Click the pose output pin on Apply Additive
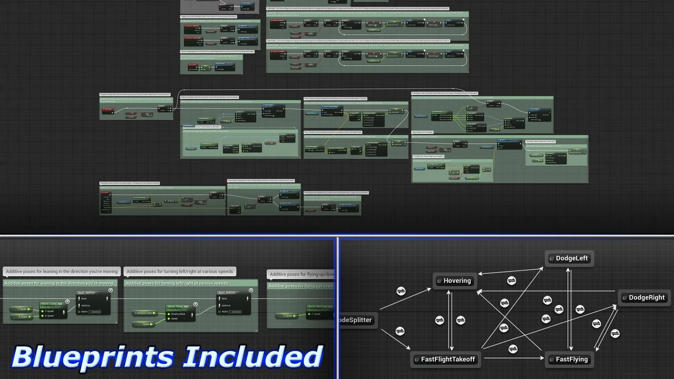 [107, 298]
